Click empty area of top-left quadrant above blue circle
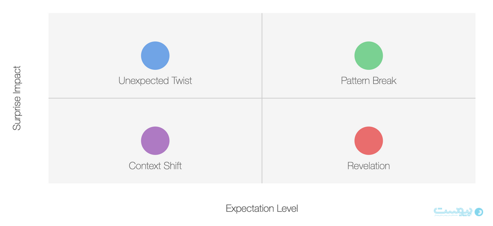The image size is (493, 226). tap(155, 26)
